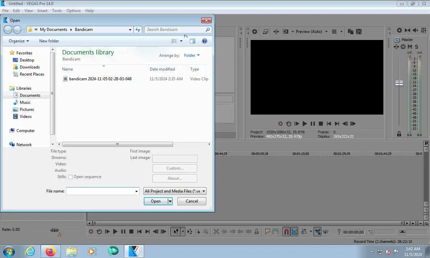Click Play button under the video preview
This screenshot has height=258, width=430.
305,124
